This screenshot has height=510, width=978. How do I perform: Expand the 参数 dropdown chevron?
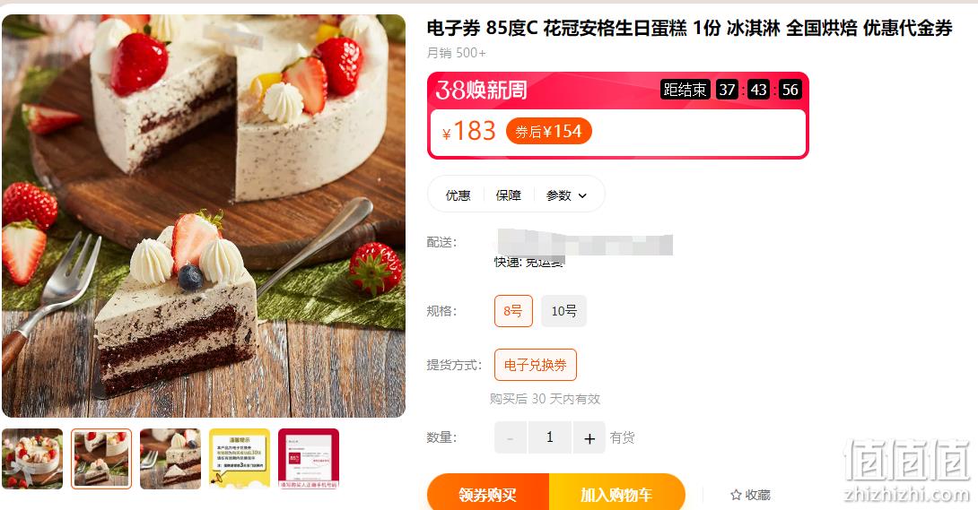582,195
